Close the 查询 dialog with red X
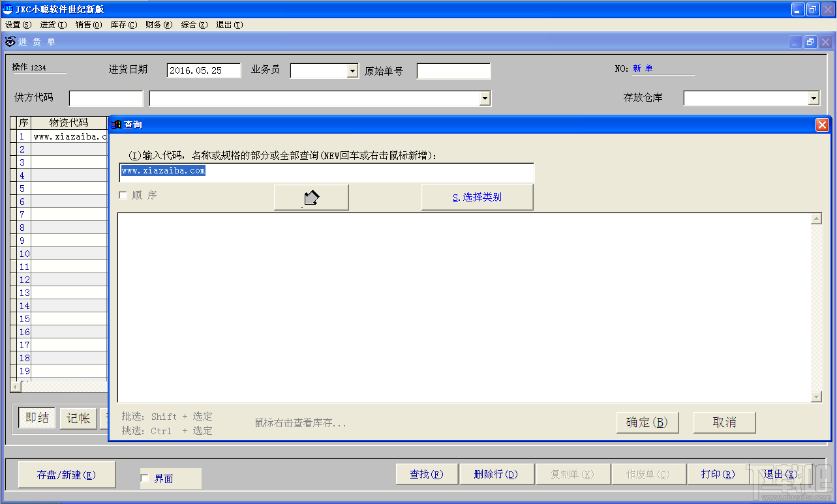 tap(822, 124)
